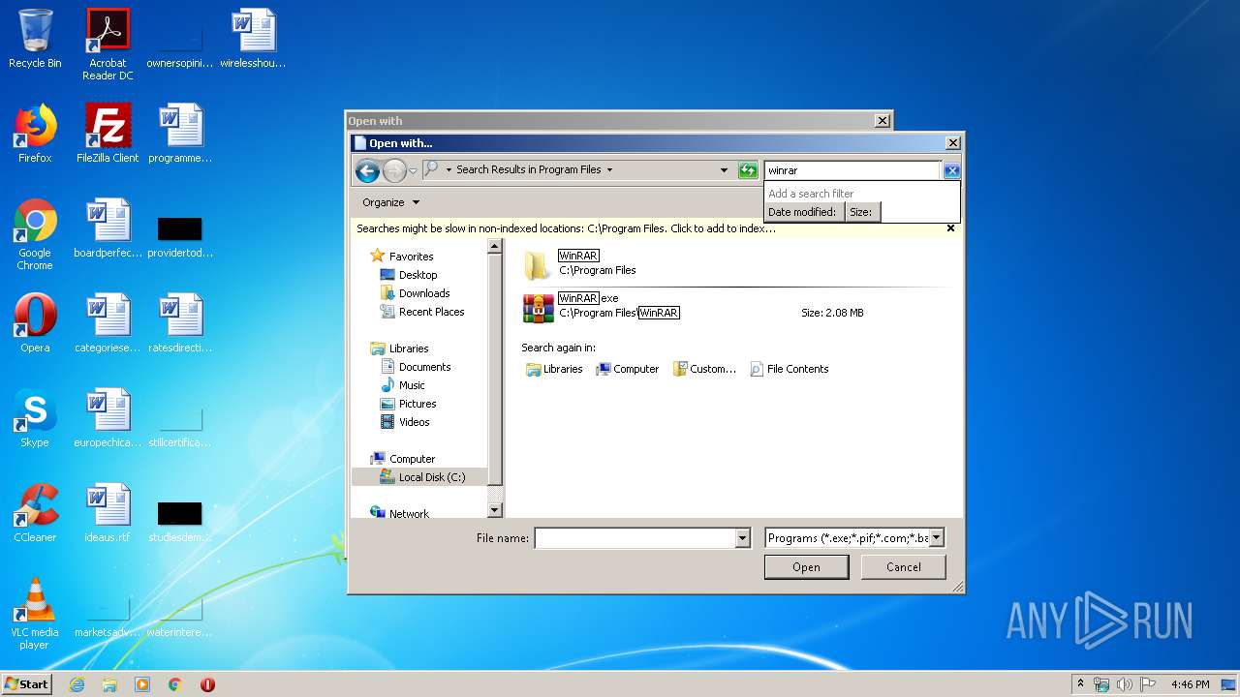
Task: Click the Start button
Action: point(27,684)
